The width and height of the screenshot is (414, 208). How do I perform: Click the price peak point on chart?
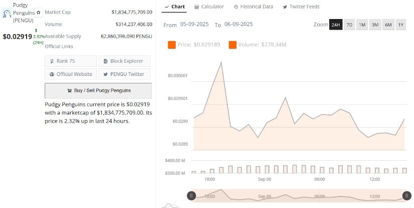click(x=221, y=62)
